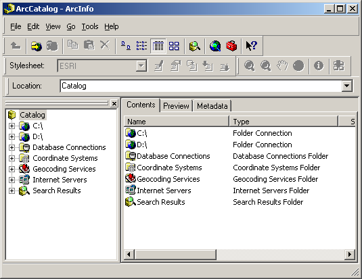Click the What's This help pointer

(x=252, y=46)
